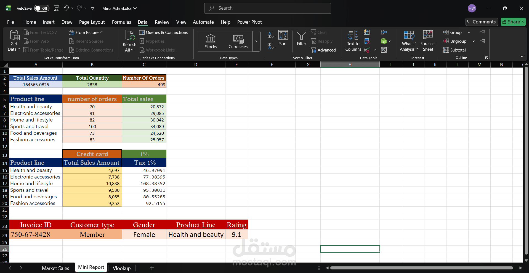Select the Currencies data type
Image resolution: width=529 pixels, height=273 pixels.
point(238,40)
